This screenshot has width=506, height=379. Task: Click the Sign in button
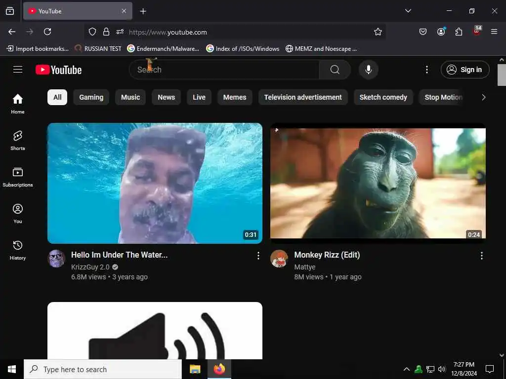(x=465, y=70)
